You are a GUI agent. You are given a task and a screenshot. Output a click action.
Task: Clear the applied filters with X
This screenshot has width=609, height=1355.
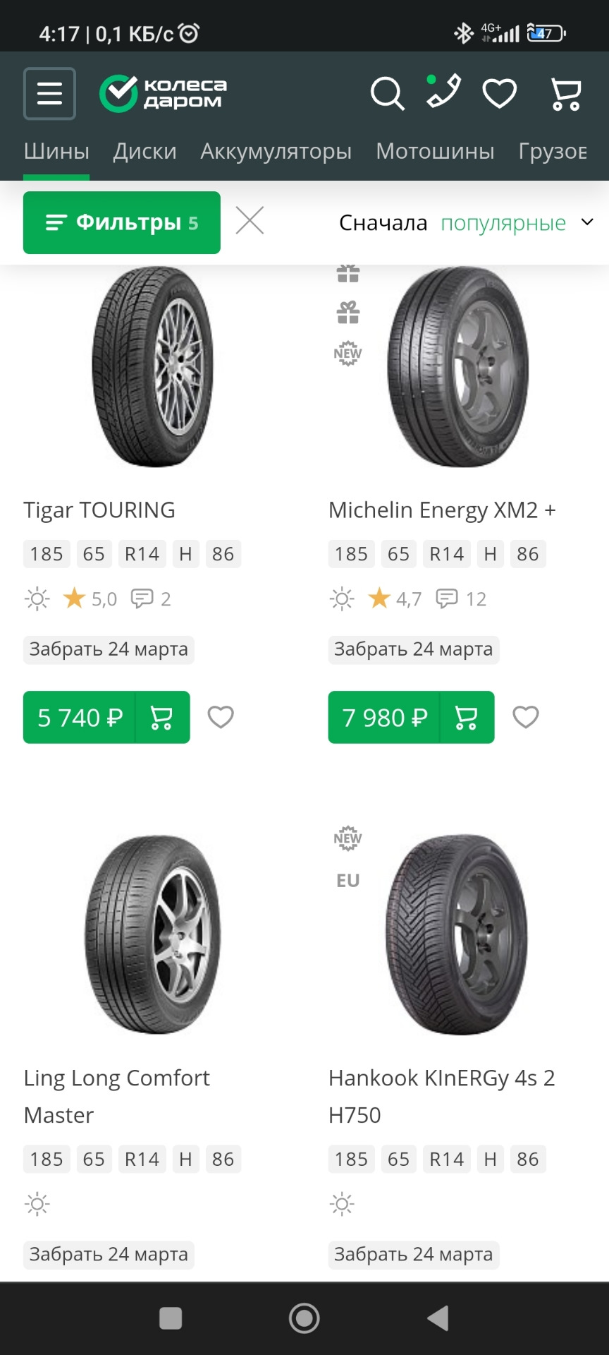250,221
